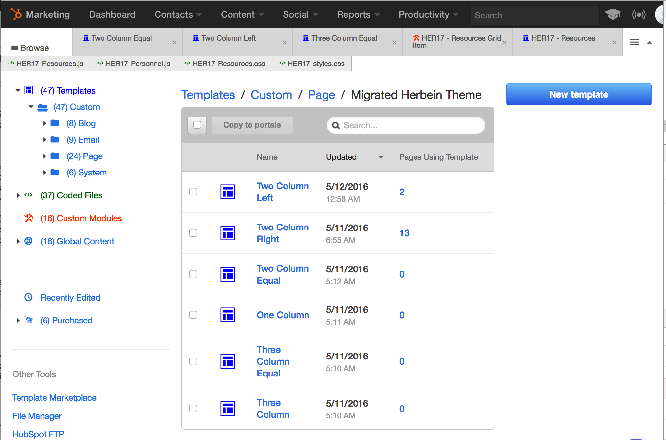
Task: Collapse the Templates tree node
Action: [x=18, y=90]
